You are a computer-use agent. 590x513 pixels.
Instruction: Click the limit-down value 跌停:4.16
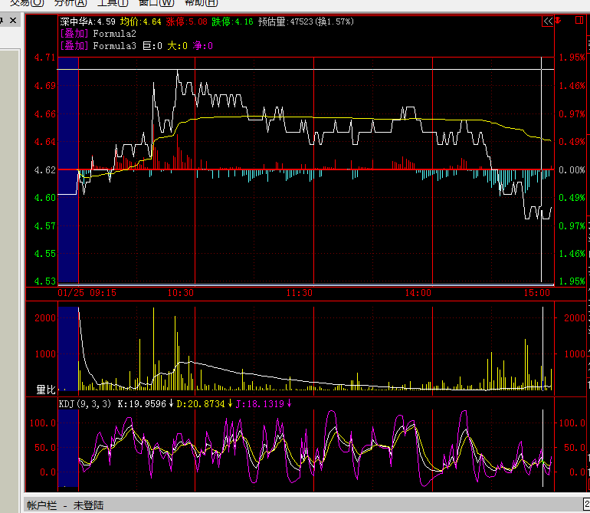point(232,21)
